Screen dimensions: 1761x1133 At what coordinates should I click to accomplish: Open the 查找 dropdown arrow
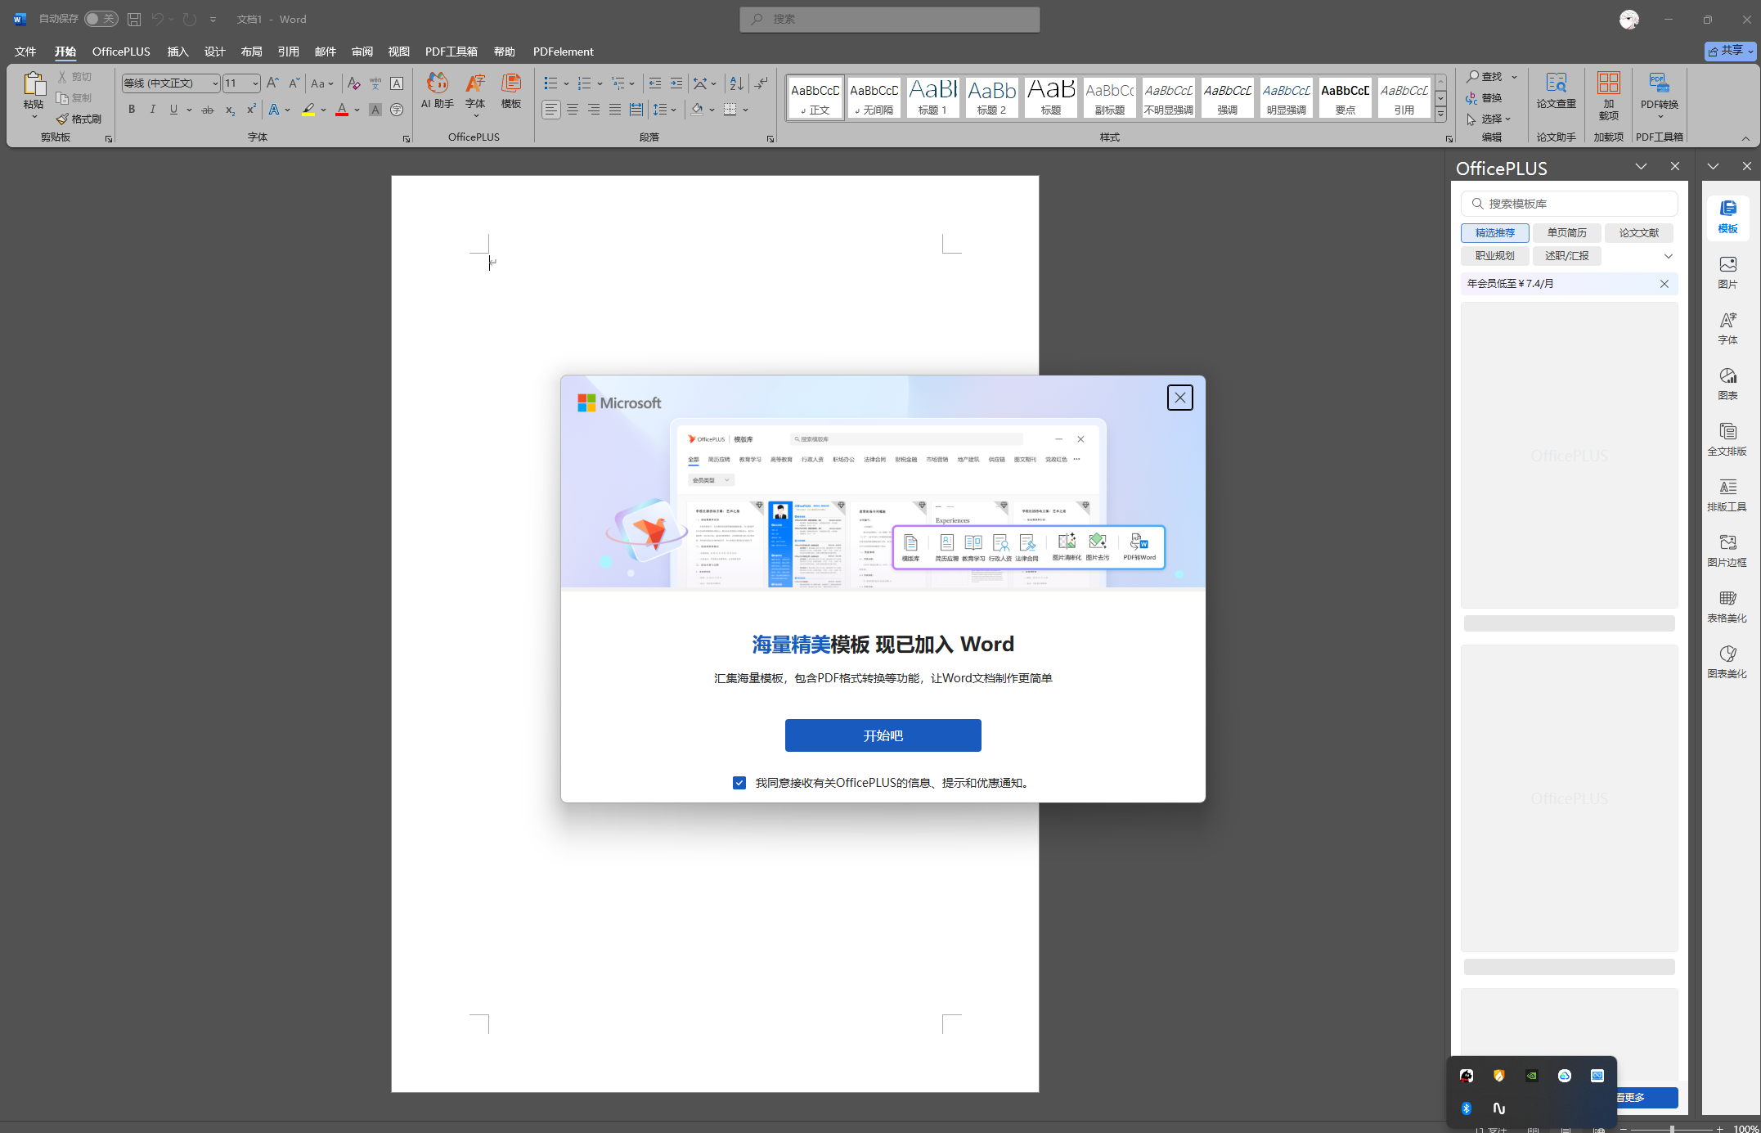click(x=1514, y=77)
